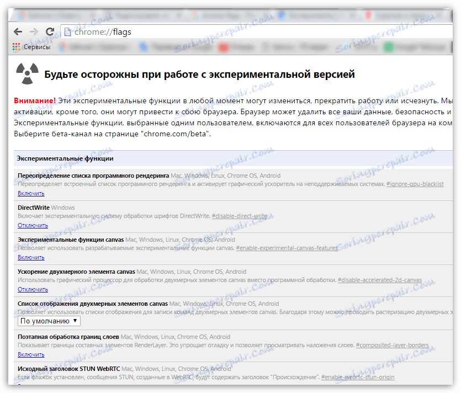Image resolution: width=461 pixels, height=393 pixels.
Task: Click the Экспериментальные функции canvas flag title
Action: point(71,240)
